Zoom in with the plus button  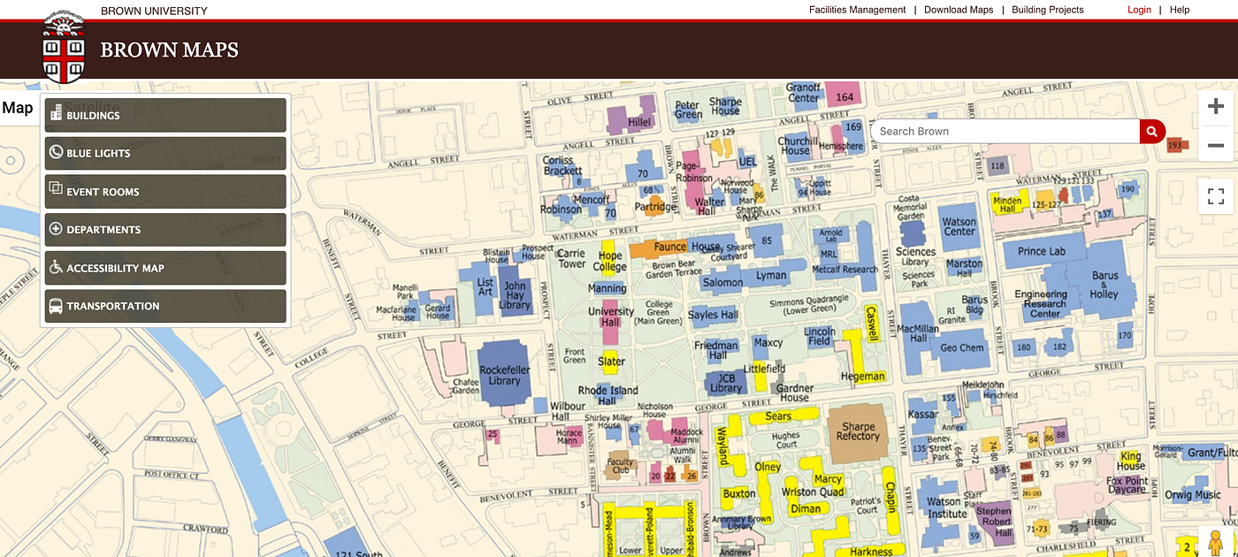pyautogui.click(x=1216, y=107)
